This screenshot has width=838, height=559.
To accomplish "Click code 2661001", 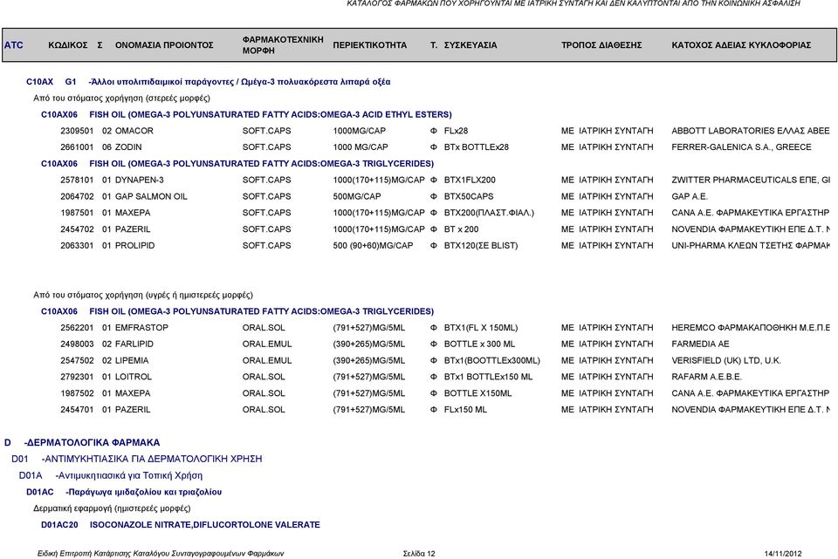I will (x=77, y=147).
